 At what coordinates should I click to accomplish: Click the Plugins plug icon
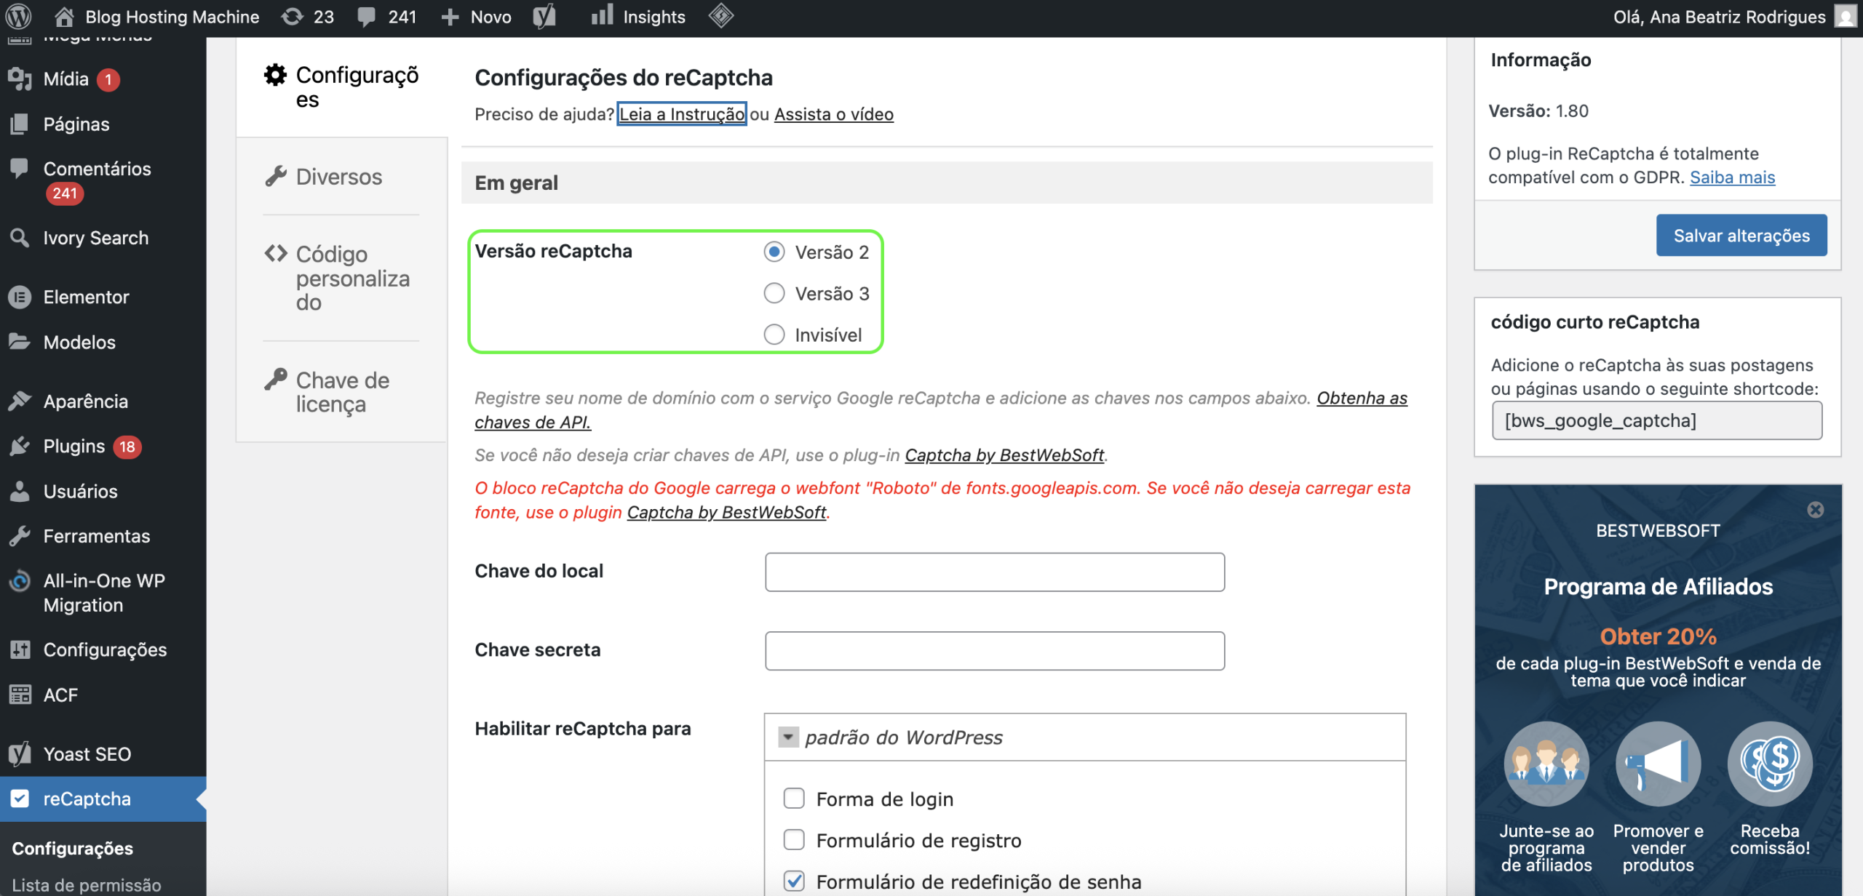(x=20, y=446)
